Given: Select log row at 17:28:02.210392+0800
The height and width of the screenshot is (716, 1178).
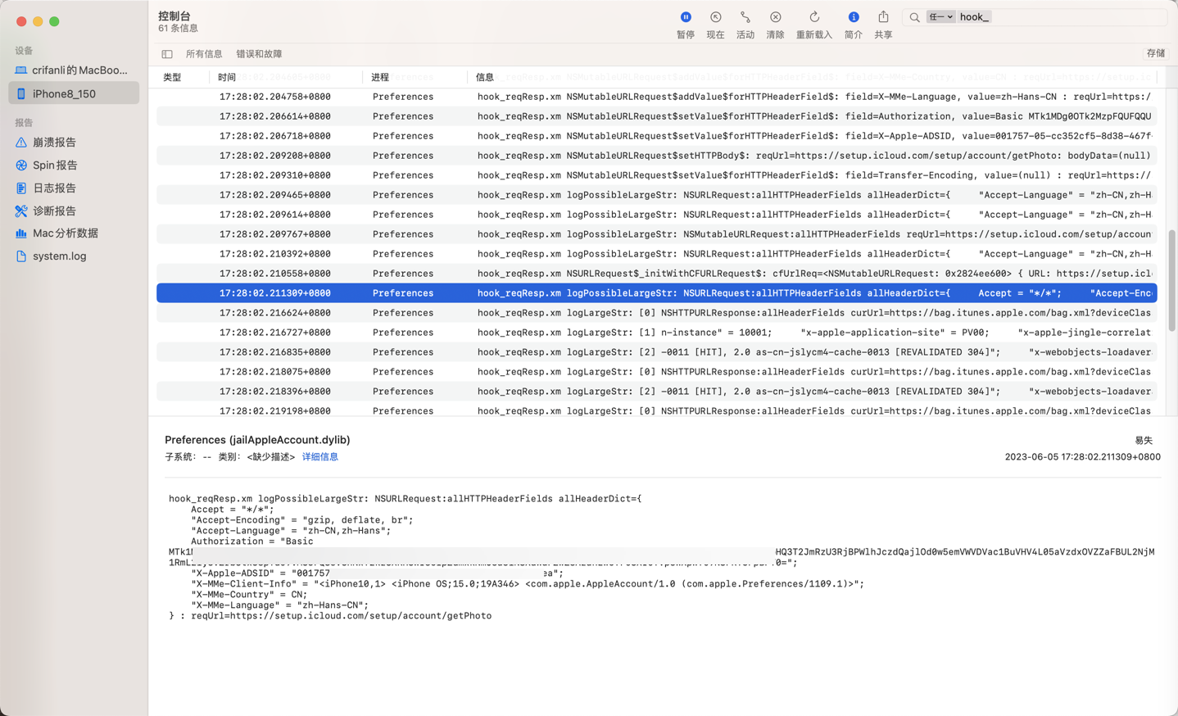Looking at the screenshot, I should coord(657,254).
